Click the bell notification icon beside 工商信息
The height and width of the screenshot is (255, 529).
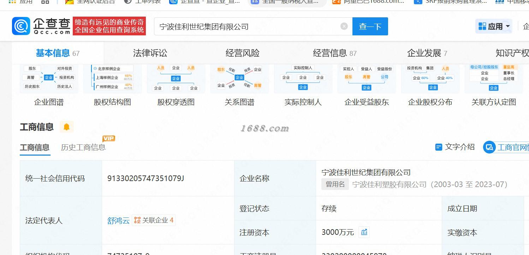66,127
